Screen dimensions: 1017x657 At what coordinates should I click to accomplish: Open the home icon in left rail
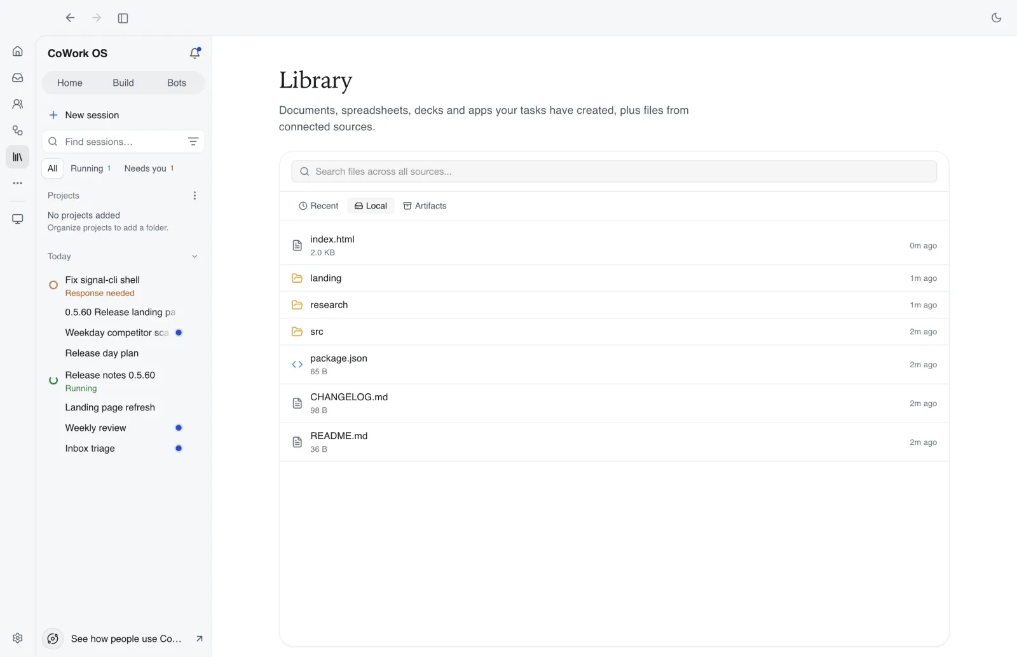[x=18, y=51]
